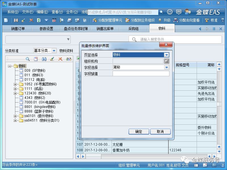Viewport: 227px width, 170px height.
Task: Click the glasses view icon in tree toolbar
Action: pos(69,59)
